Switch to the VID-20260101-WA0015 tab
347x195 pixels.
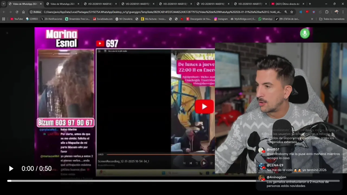[x=138, y=4]
